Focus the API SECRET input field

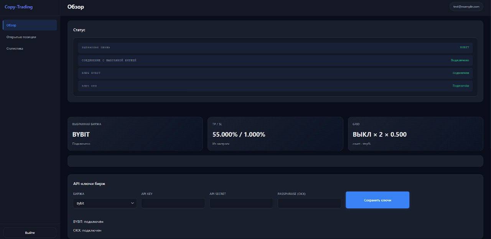pos(241,203)
